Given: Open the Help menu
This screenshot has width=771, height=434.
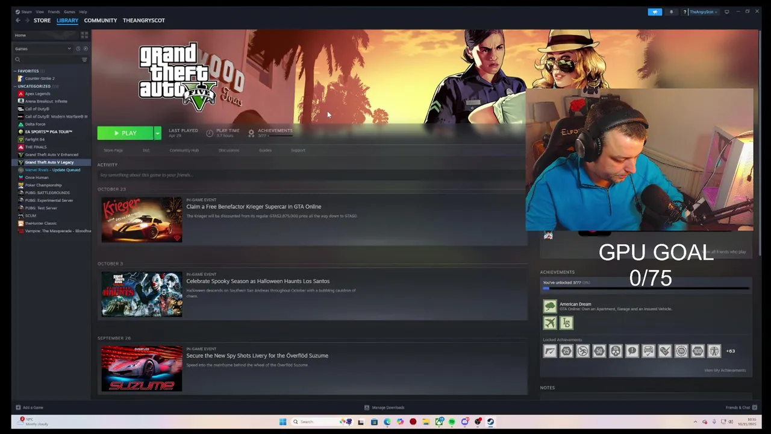Looking at the screenshot, I should [x=83, y=12].
